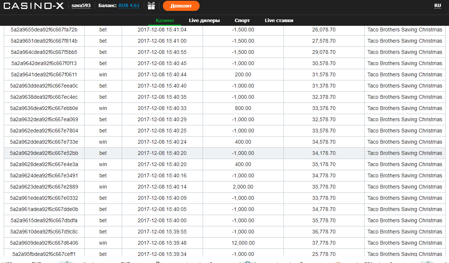
Task: Click balance value 30,578.70
Action: pos(324,63)
